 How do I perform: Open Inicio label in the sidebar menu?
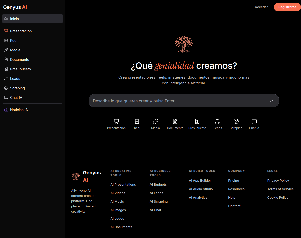click(x=15, y=19)
